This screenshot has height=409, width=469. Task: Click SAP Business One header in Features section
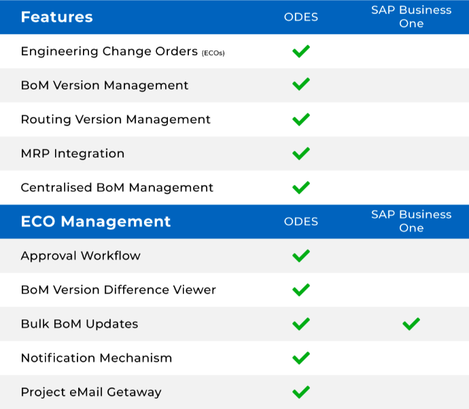point(411,17)
